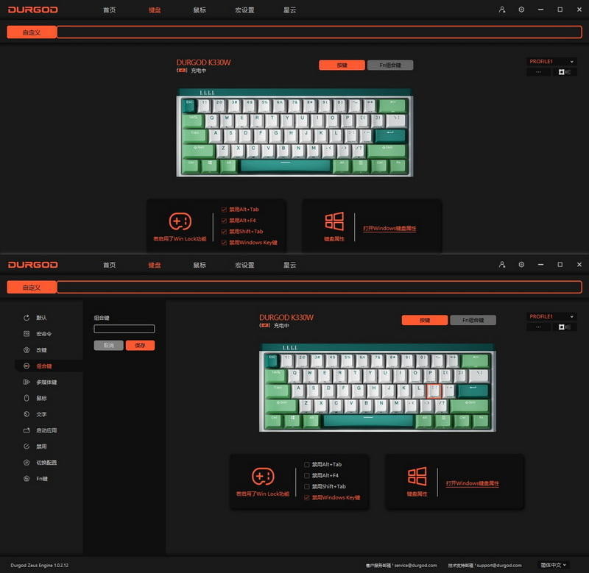Open 打开Windows键盘属性 link in lower window

tap(472, 483)
